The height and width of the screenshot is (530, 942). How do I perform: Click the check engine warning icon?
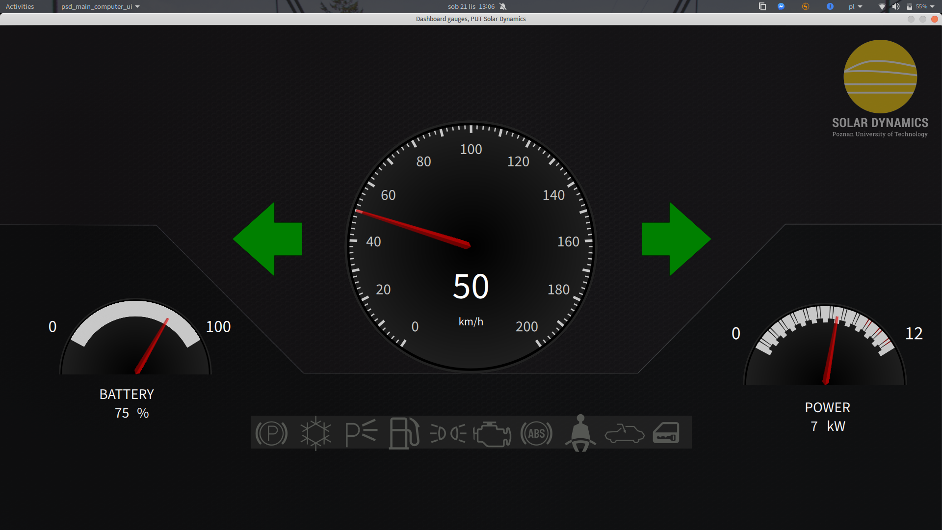492,434
